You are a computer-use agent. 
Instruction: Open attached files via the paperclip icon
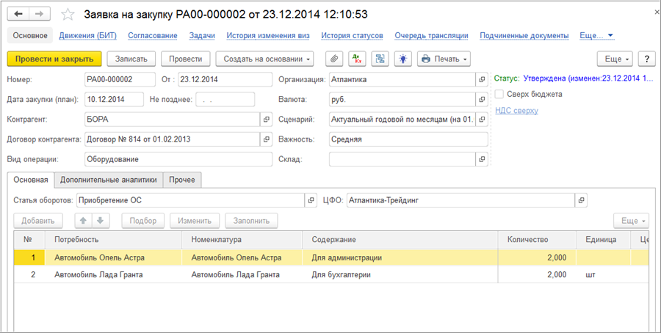[334, 59]
